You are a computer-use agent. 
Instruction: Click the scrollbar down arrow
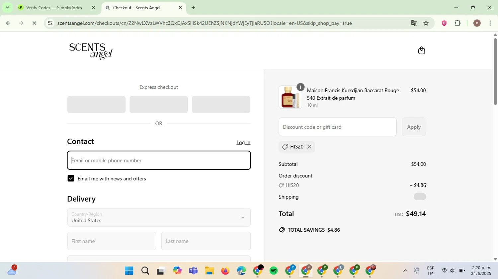click(495, 259)
